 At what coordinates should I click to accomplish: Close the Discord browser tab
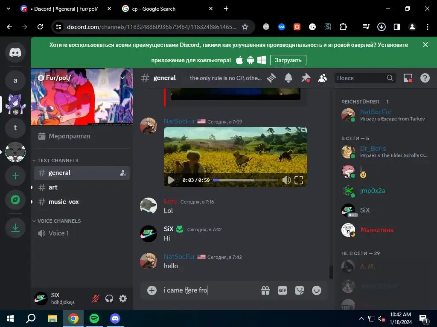(x=109, y=9)
